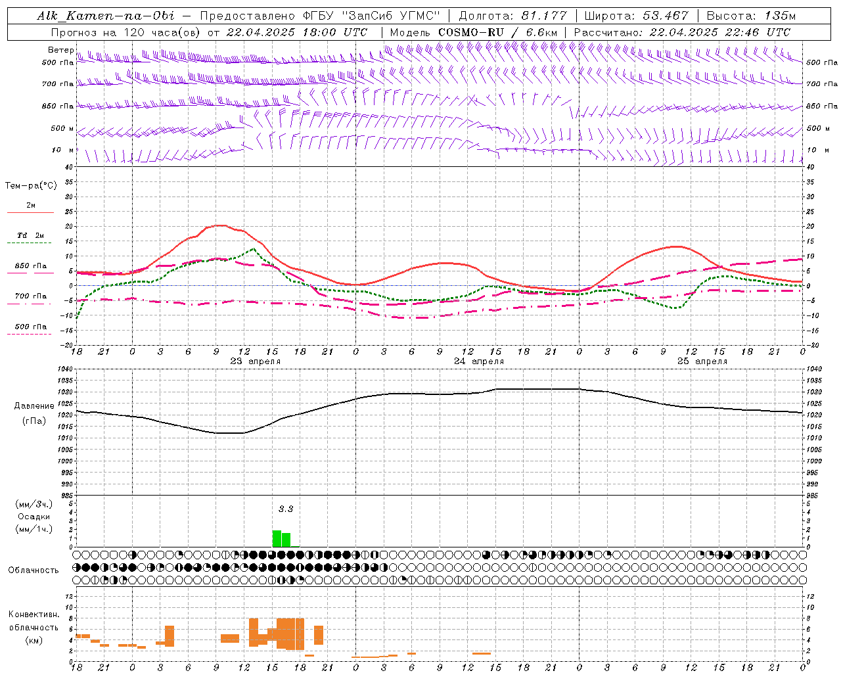
Task: Select the 500 гПа temperature legend entry
Action: 31,327
